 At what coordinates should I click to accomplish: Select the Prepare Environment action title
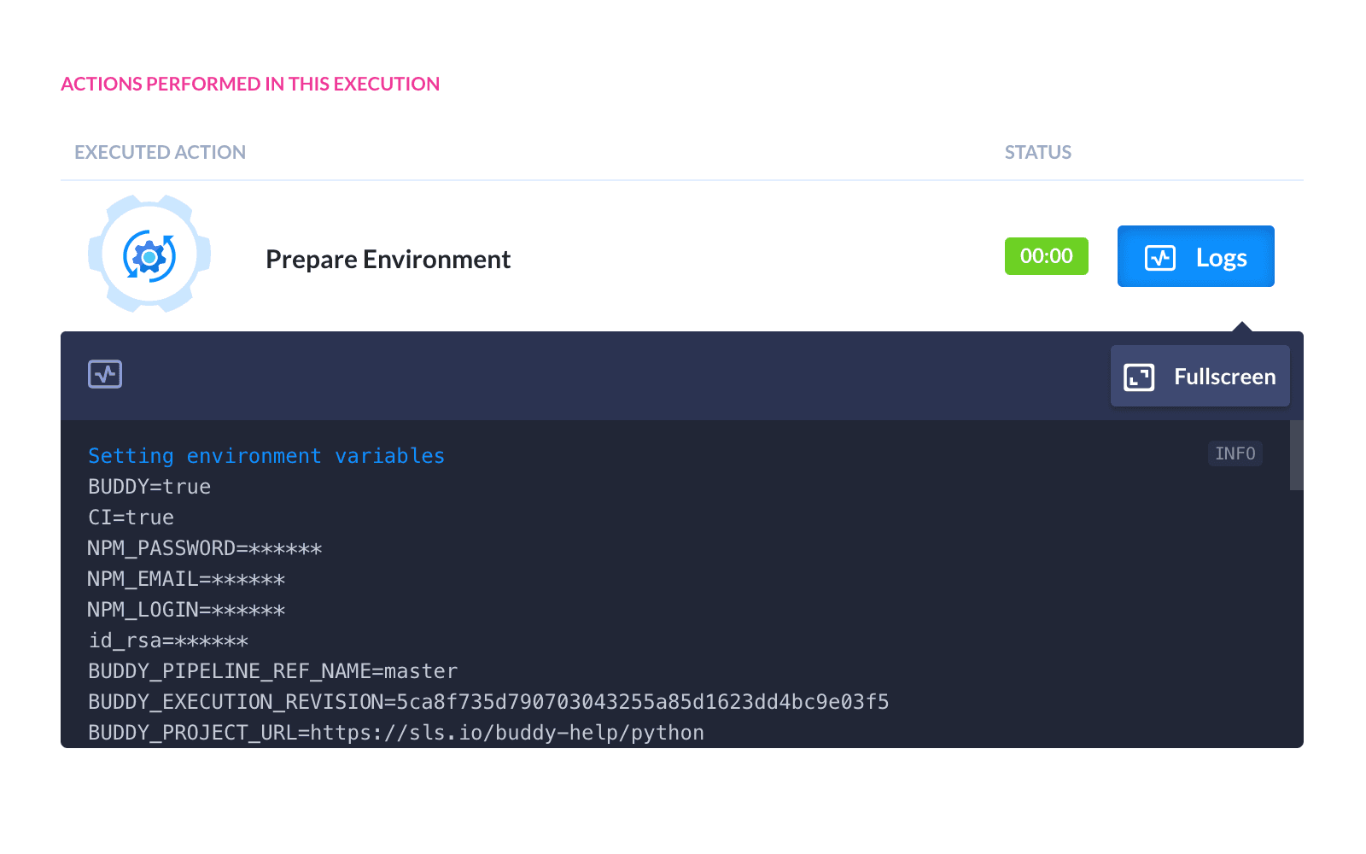pyautogui.click(x=388, y=259)
